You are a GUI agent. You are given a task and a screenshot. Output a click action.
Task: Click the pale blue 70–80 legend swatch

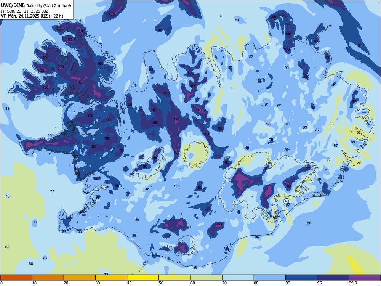(238, 278)
